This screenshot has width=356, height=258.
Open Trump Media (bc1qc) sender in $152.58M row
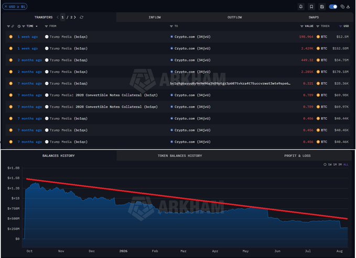click(68, 48)
